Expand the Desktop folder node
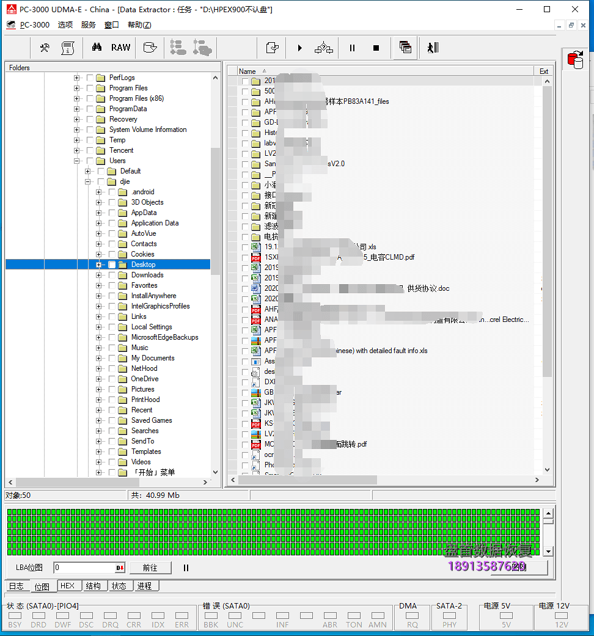The image size is (594, 636). tap(98, 265)
